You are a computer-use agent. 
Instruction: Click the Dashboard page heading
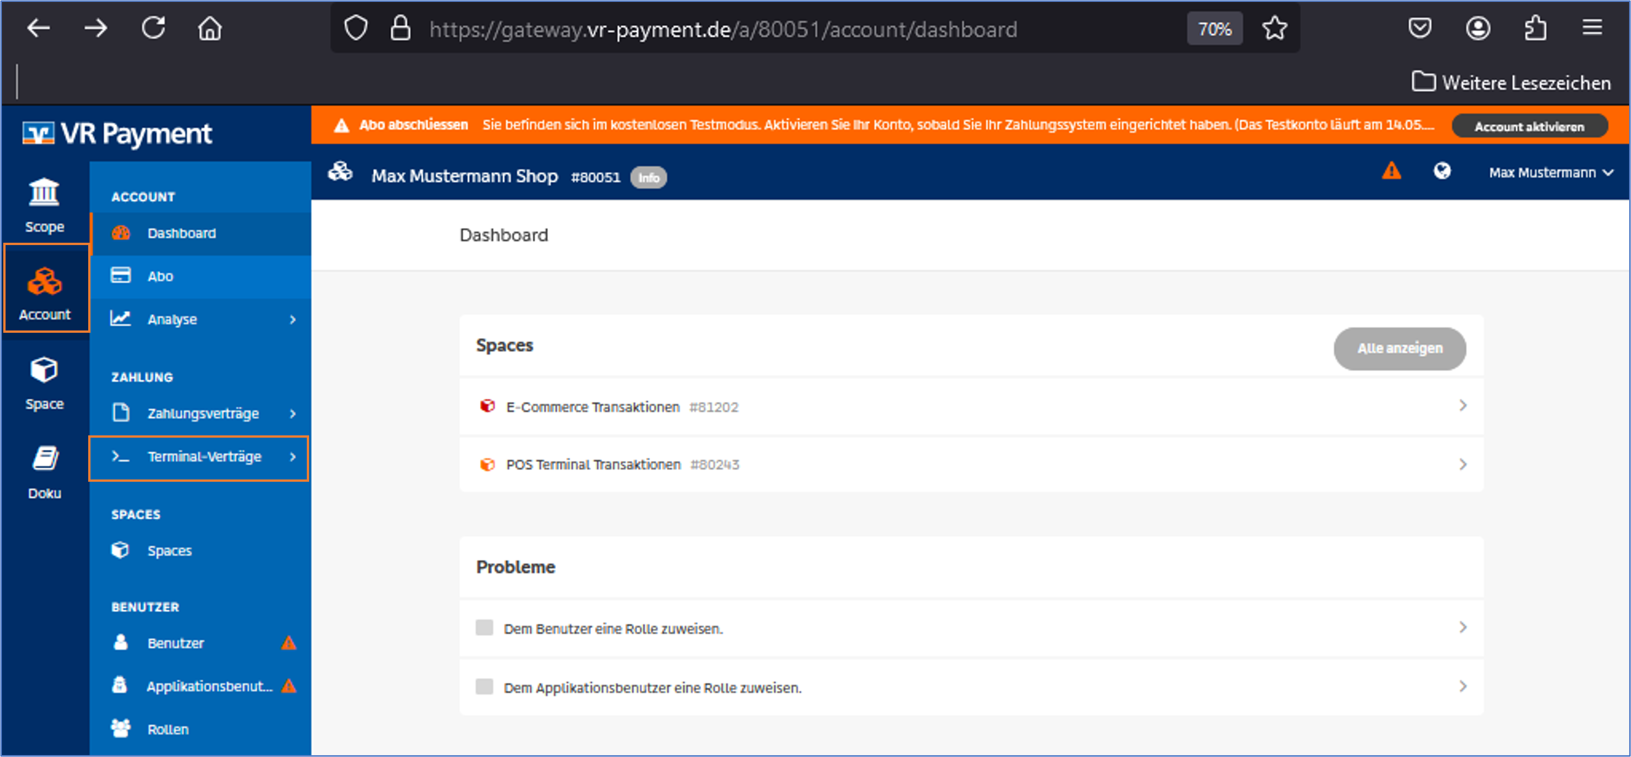pos(504,235)
